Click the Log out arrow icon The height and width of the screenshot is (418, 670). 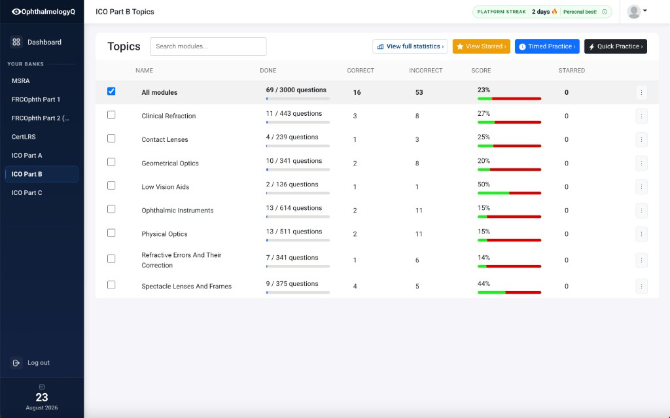click(16, 362)
